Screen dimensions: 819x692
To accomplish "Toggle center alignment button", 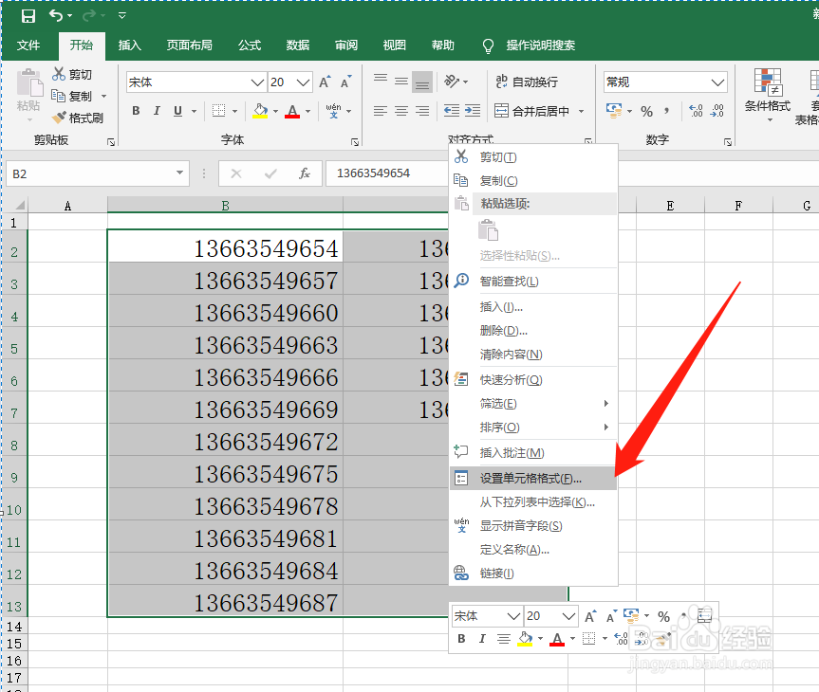I will [x=401, y=111].
